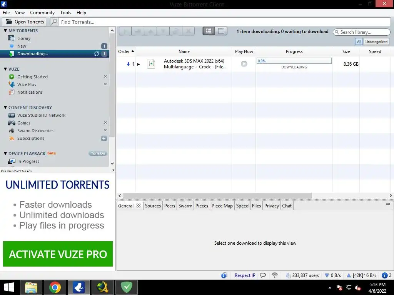Close the Getting Started sidebar entry
394x295 pixels.
point(105,76)
